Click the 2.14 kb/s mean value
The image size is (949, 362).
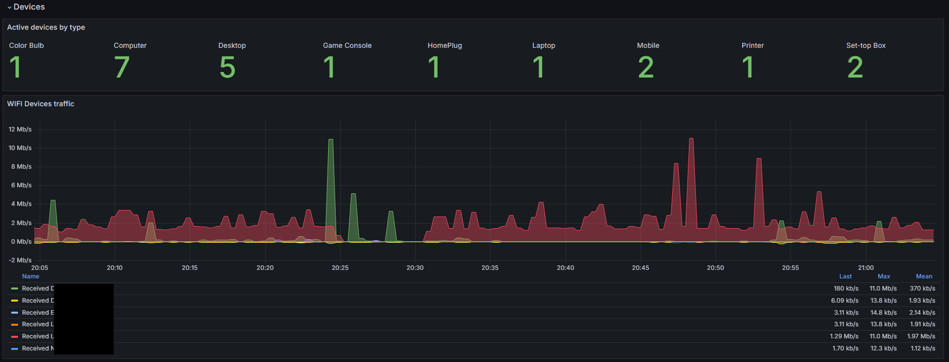pos(922,313)
